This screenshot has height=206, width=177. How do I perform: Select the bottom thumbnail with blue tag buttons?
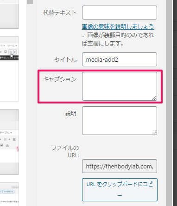[x=9, y=194]
